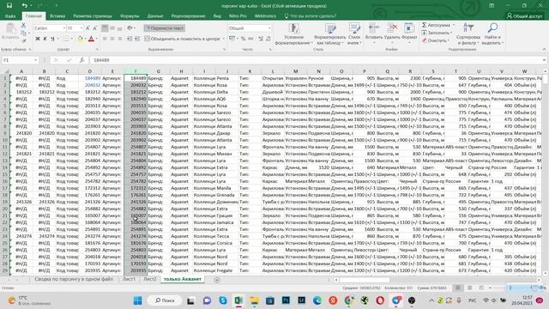Open Форматировать как таблицу gallery

(x=329, y=34)
